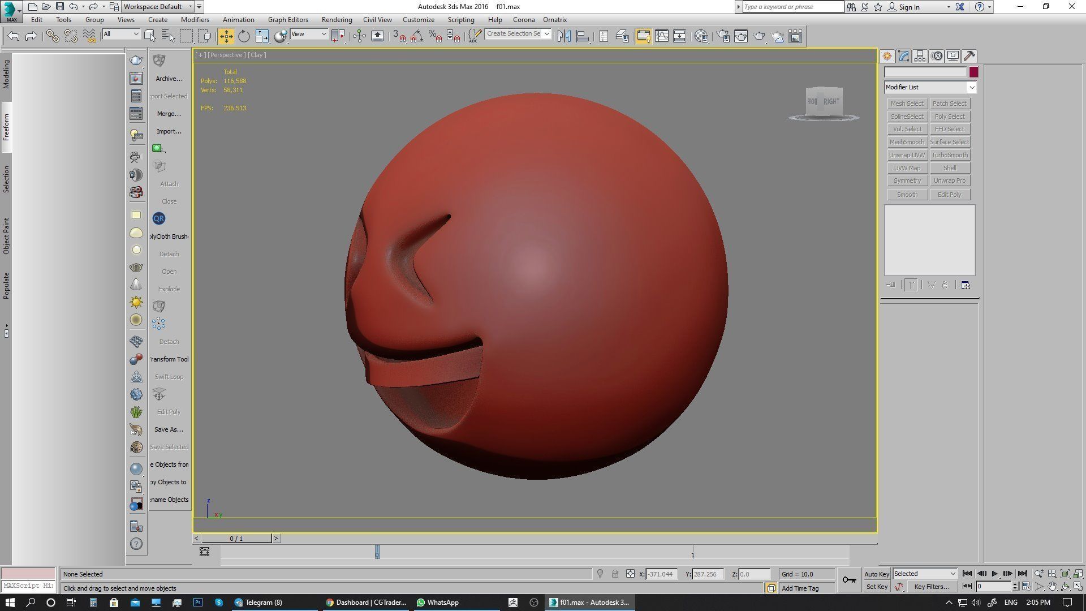Click the time slider showing 0 / 1
The width and height of the screenshot is (1086, 611).
pos(236,539)
